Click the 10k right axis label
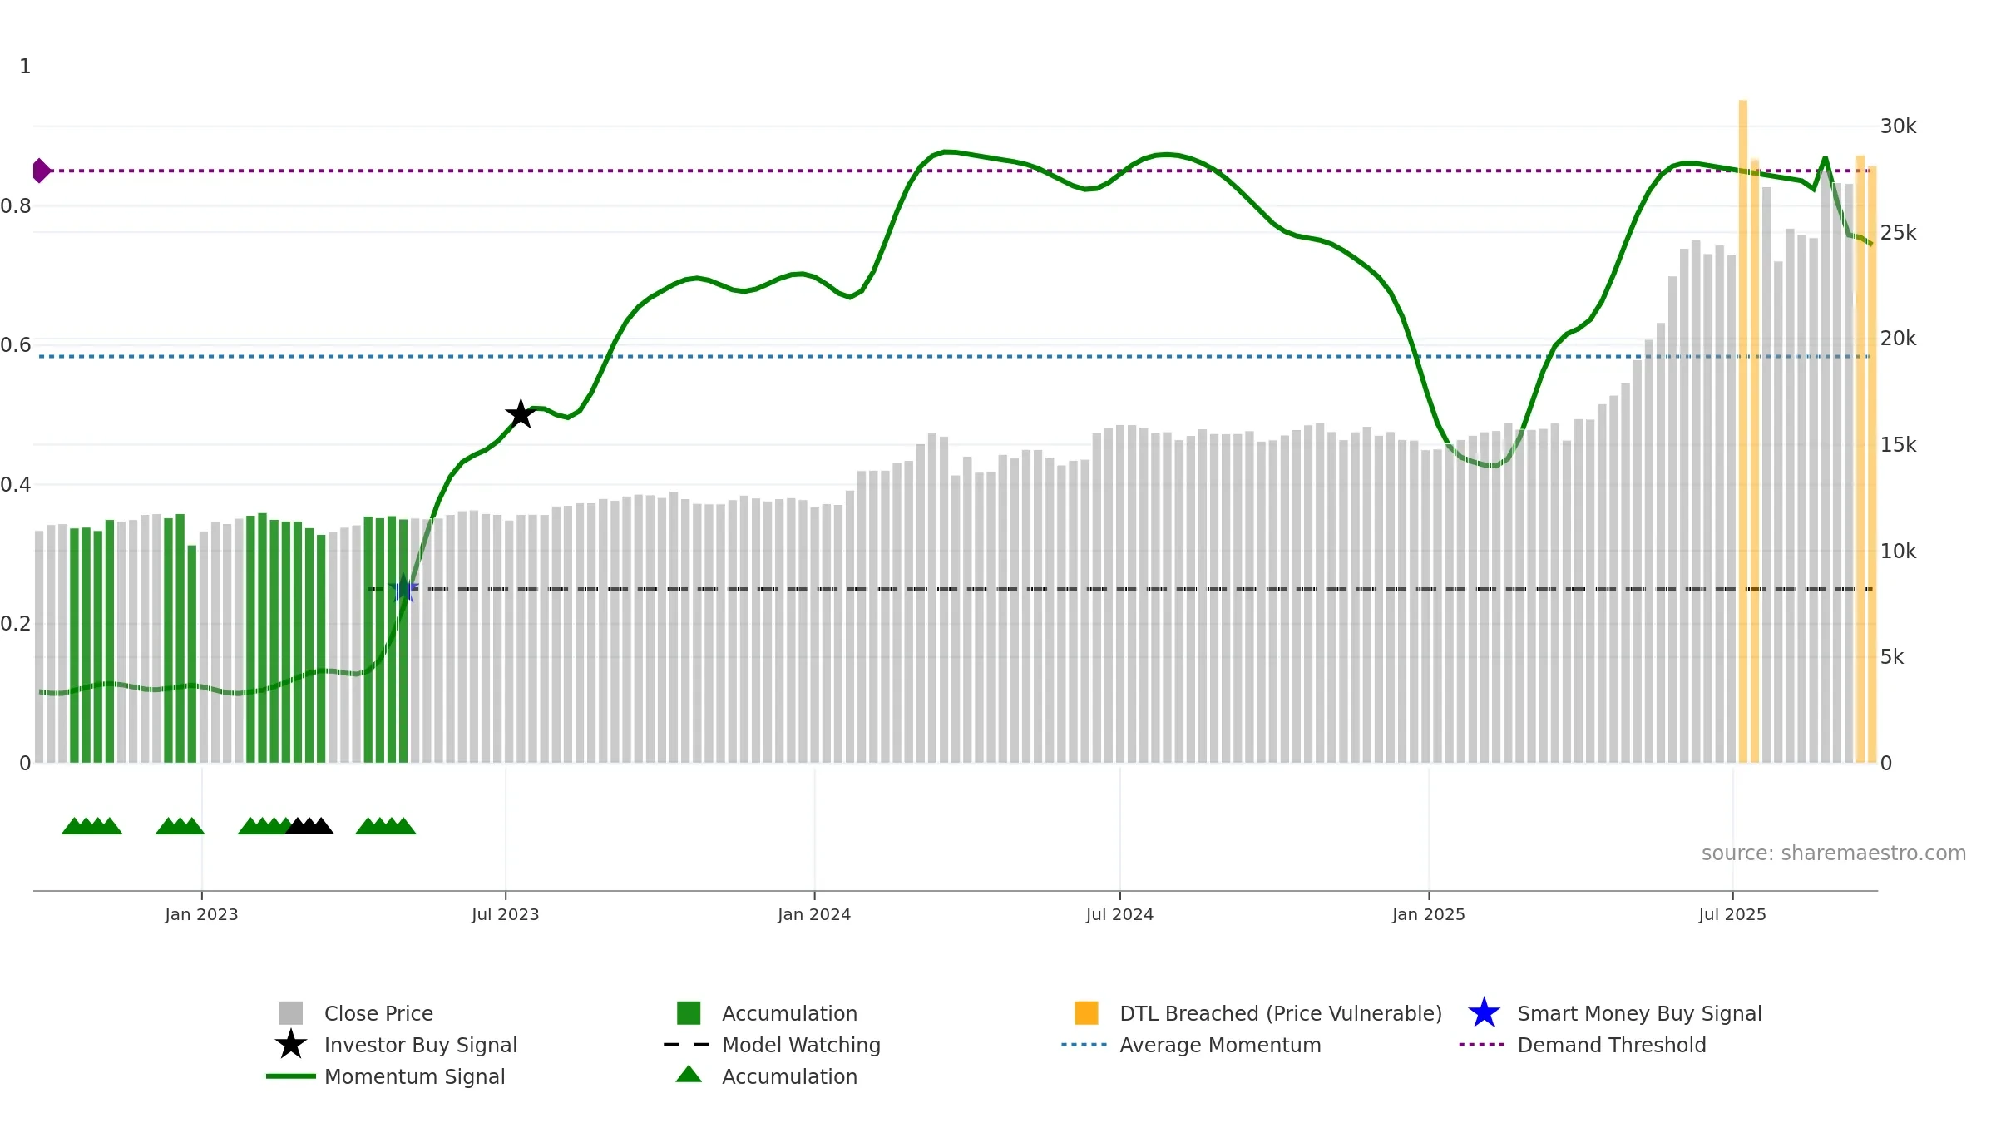 click(x=1898, y=552)
